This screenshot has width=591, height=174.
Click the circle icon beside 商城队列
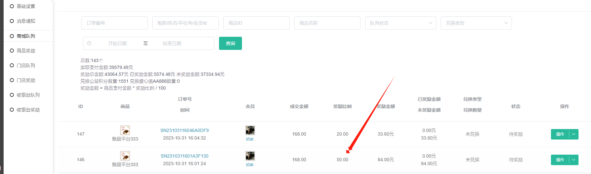tap(12, 36)
